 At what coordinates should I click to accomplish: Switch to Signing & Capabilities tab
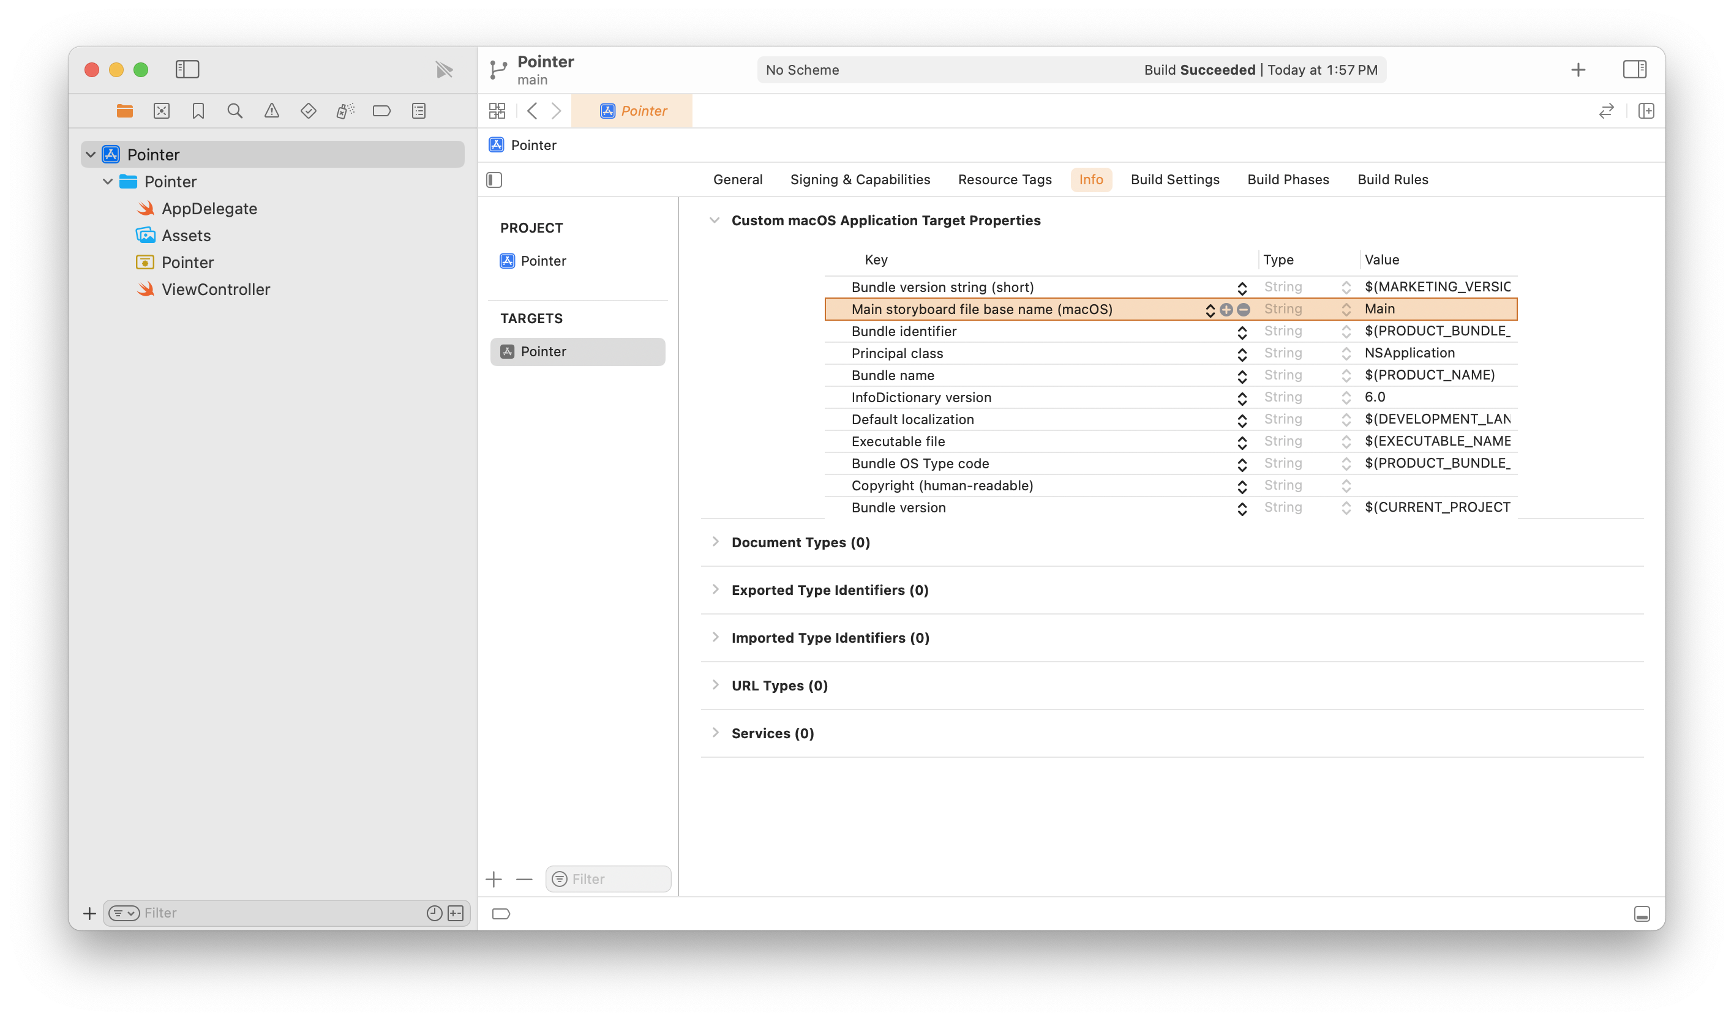860,179
